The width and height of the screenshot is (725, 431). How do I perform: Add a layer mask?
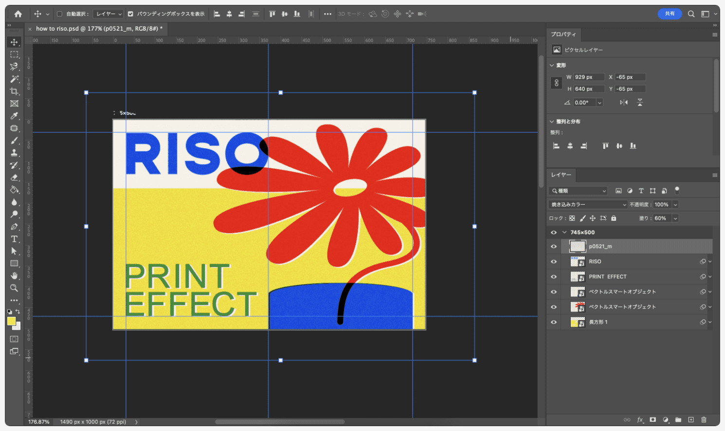tap(653, 420)
